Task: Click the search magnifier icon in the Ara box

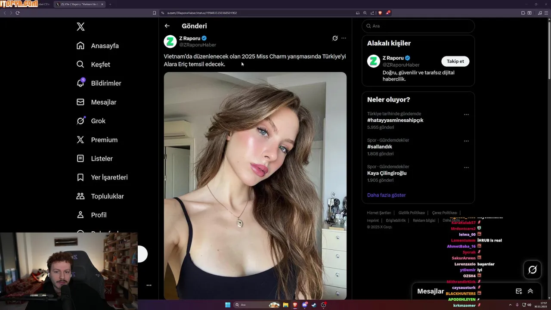Action: tap(368, 26)
